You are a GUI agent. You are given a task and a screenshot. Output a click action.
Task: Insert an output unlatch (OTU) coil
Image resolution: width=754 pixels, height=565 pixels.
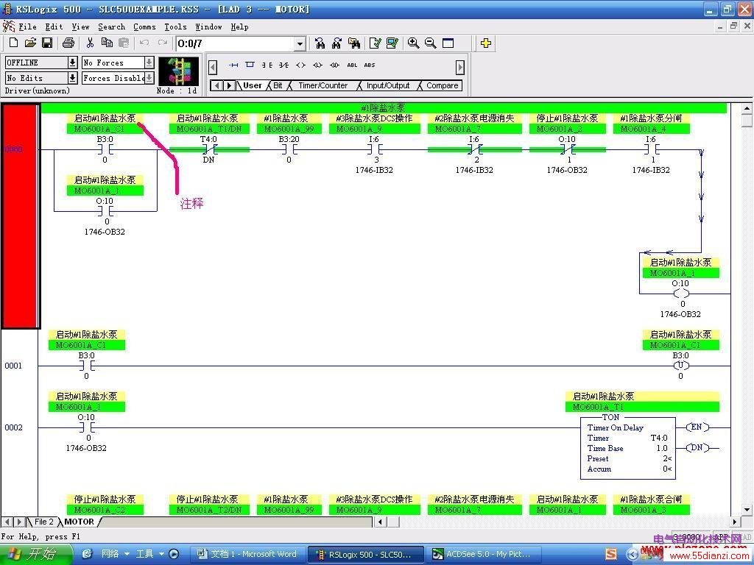coord(334,65)
